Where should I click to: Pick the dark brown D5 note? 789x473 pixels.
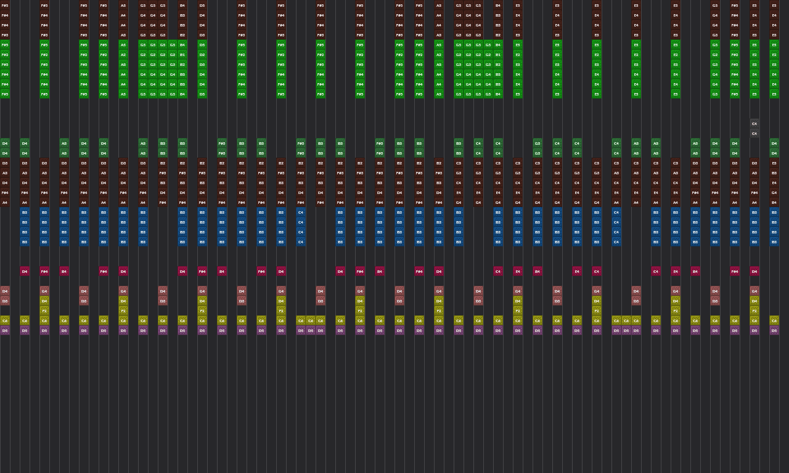202,6
